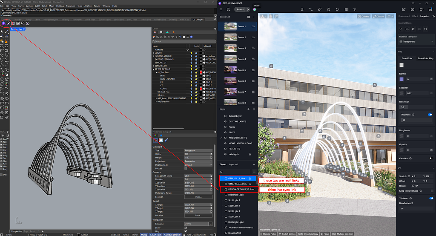Click the photo camera icon in Rhino's D5 toolbar
This screenshot has height=236, width=436.
(x=18, y=23)
